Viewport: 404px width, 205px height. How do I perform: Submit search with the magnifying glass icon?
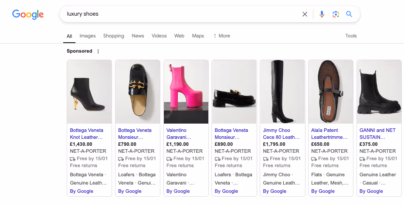point(349,14)
